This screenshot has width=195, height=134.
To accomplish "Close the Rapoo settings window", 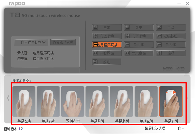I will (188, 4).
